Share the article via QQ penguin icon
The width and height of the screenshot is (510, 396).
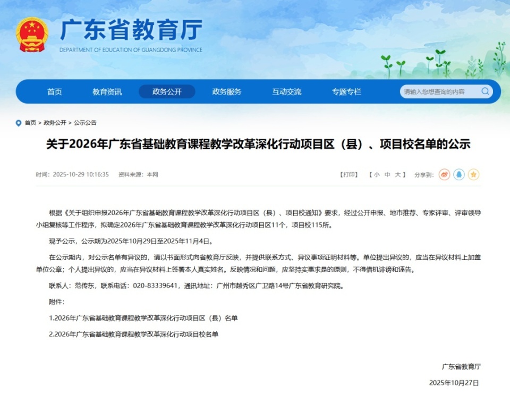[458, 174]
